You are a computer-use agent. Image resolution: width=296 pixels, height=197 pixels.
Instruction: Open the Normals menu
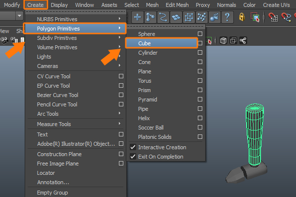click(x=226, y=5)
